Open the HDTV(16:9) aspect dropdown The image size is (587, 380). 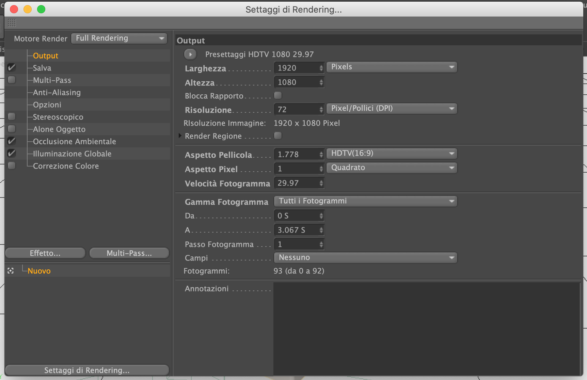point(392,153)
